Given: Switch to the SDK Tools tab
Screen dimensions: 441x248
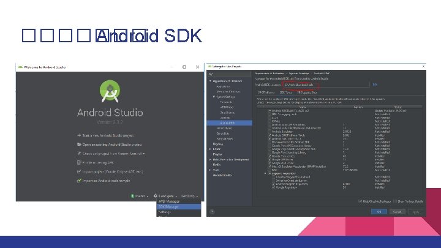Looking at the screenshot, I should [285, 92].
